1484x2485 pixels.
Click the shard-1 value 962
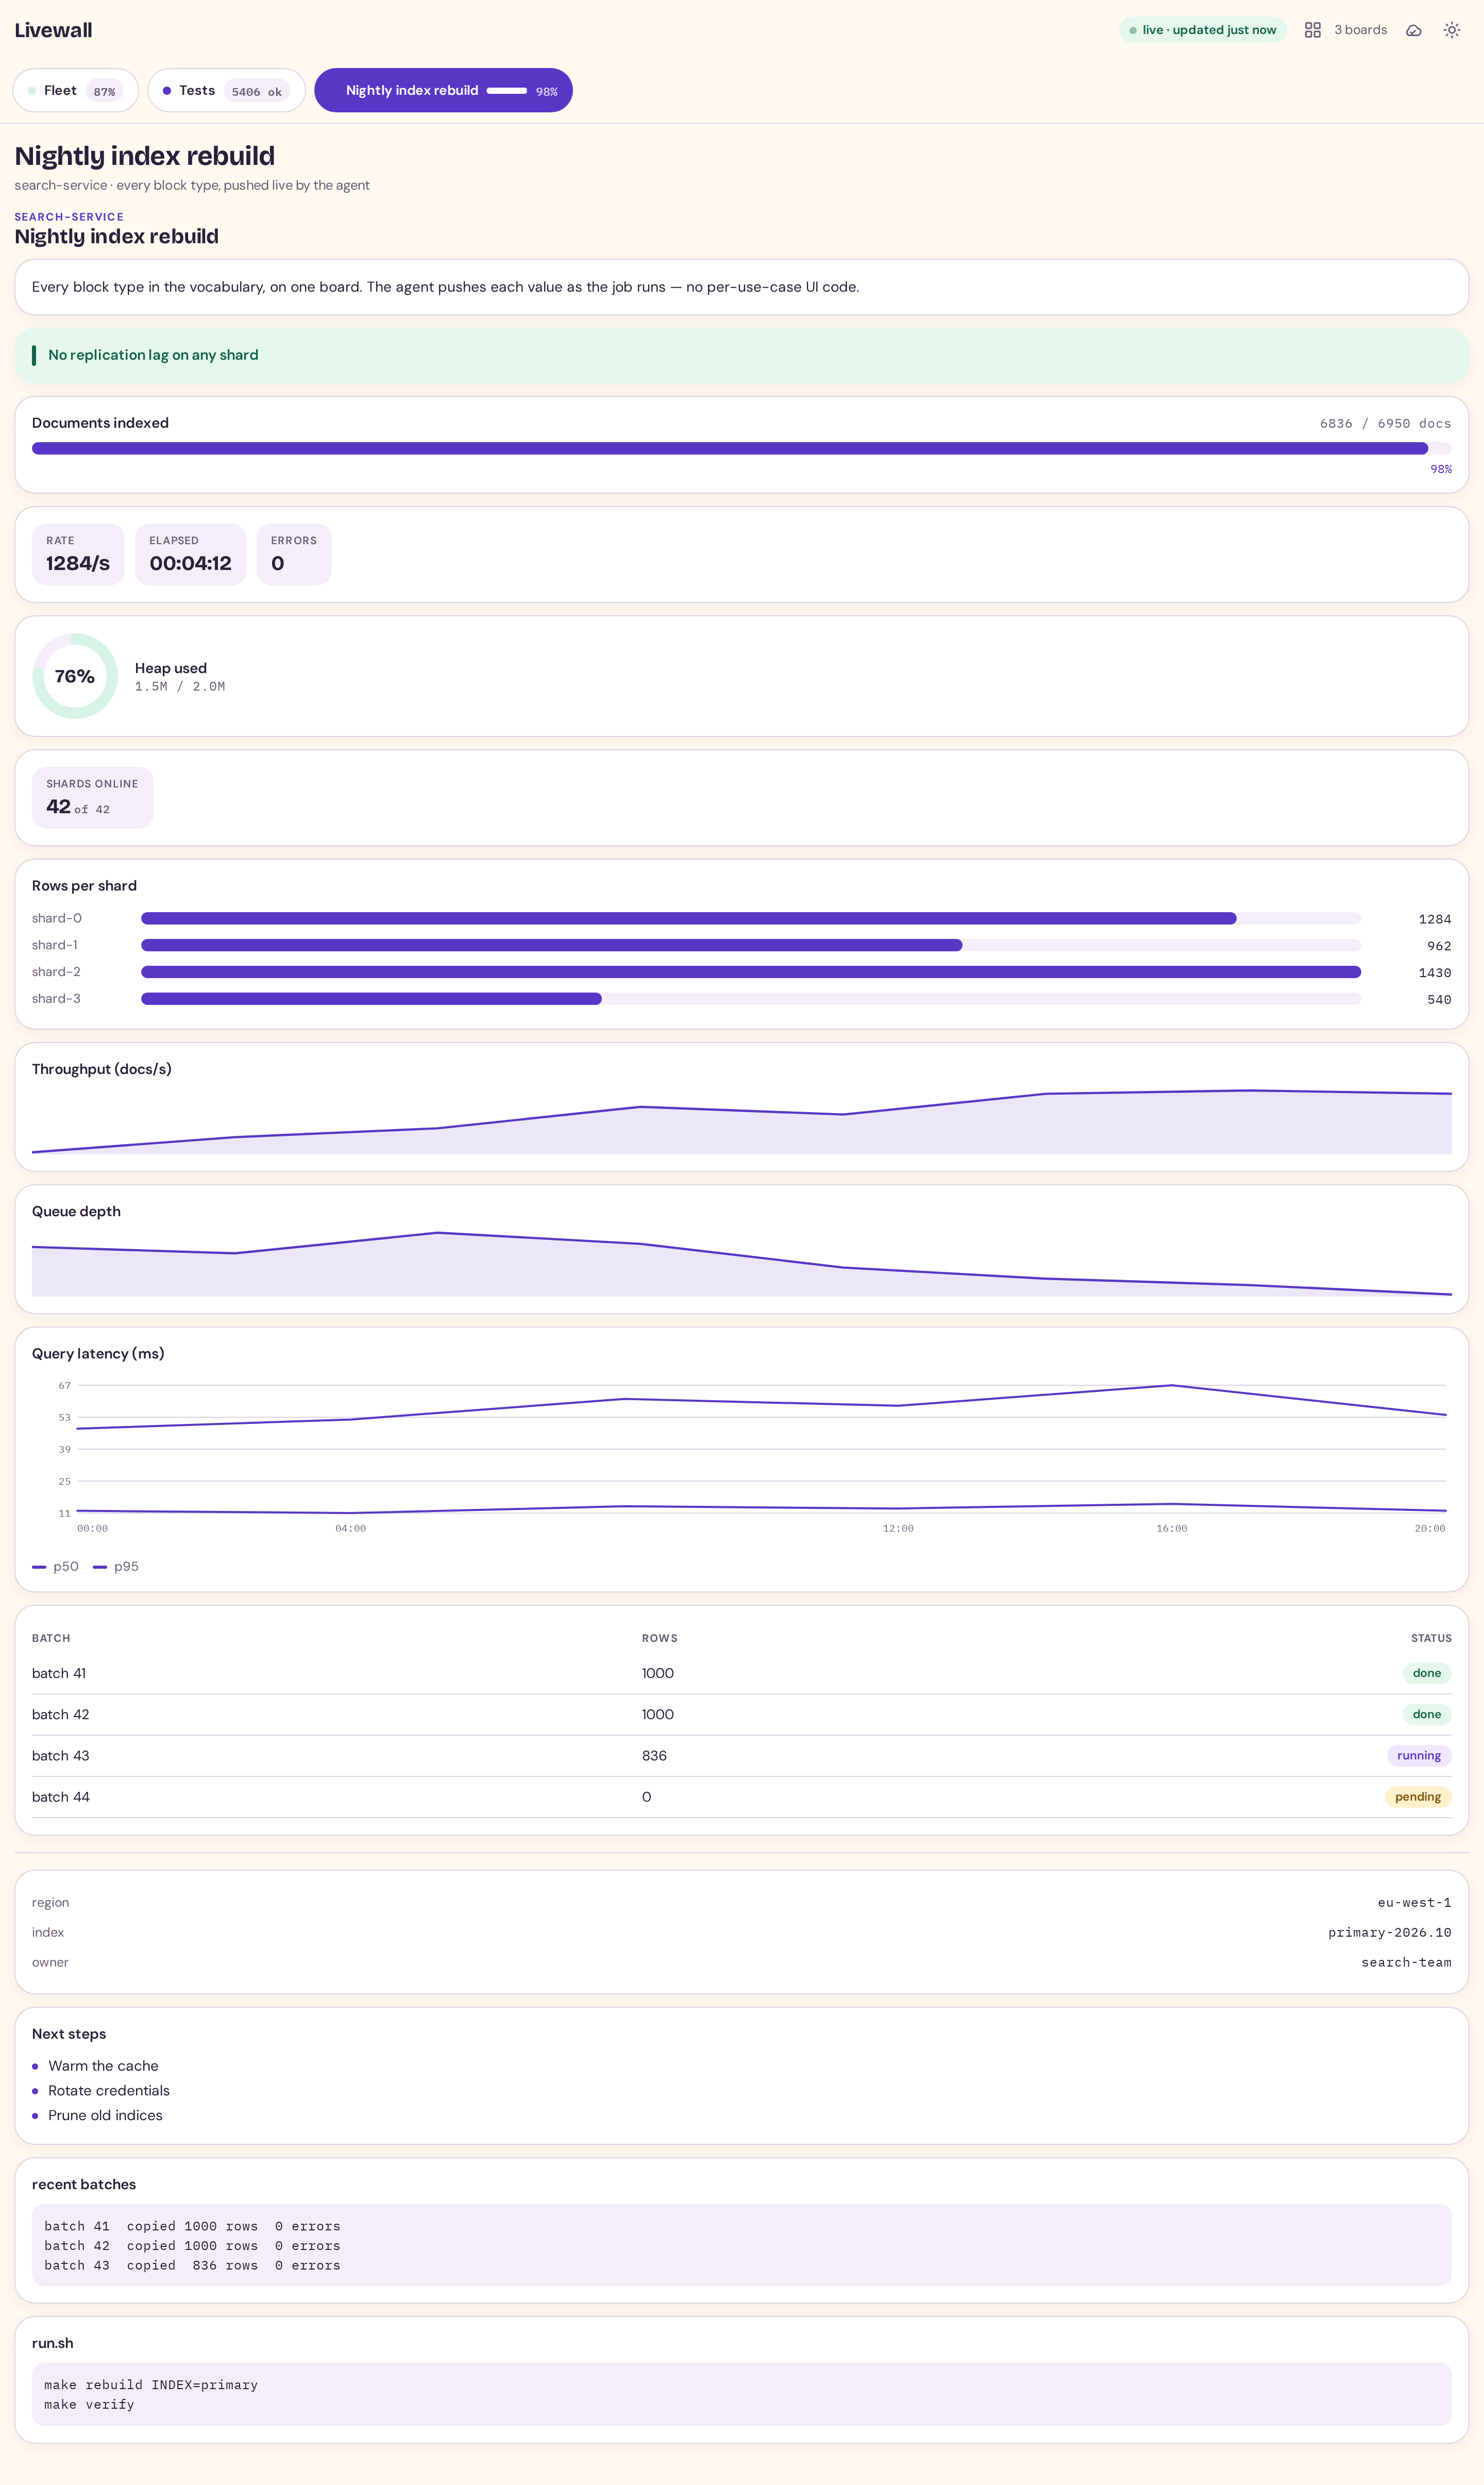1439,946
